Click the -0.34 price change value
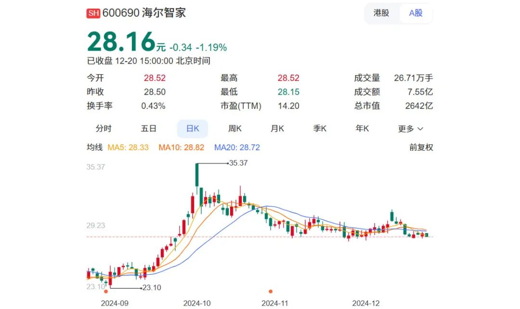This screenshot has height=309, width=520. pyautogui.click(x=181, y=48)
